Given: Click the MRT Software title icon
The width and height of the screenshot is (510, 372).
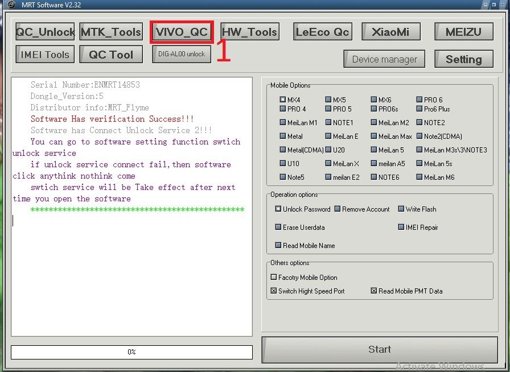Looking at the screenshot, I should (x=11, y=5).
